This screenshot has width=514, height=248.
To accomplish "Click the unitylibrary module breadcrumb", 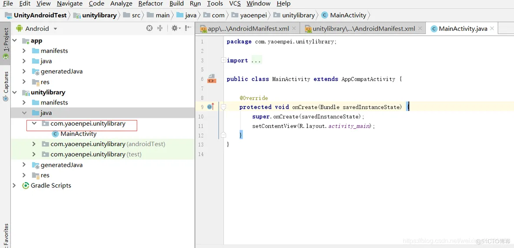I will pyautogui.click(x=95, y=15).
